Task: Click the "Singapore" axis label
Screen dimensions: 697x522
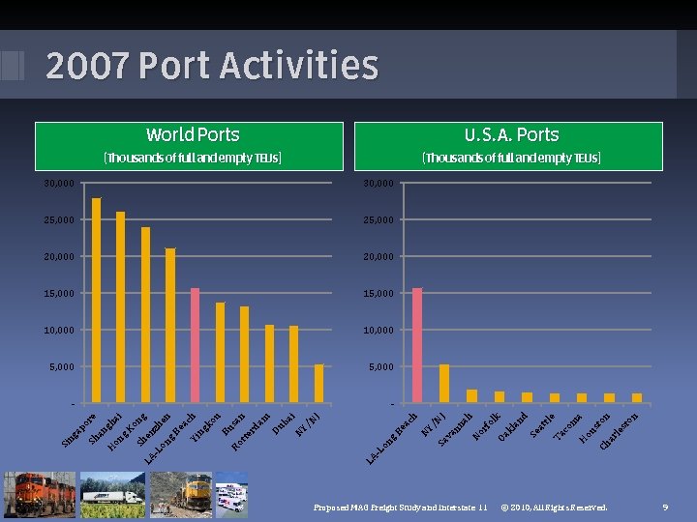Action: pos(78,430)
